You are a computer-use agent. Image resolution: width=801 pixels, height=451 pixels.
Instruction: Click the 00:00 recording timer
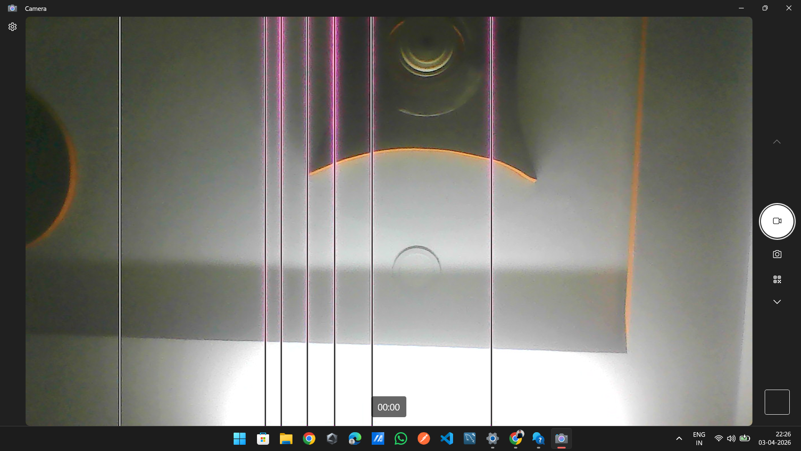pyautogui.click(x=388, y=407)
